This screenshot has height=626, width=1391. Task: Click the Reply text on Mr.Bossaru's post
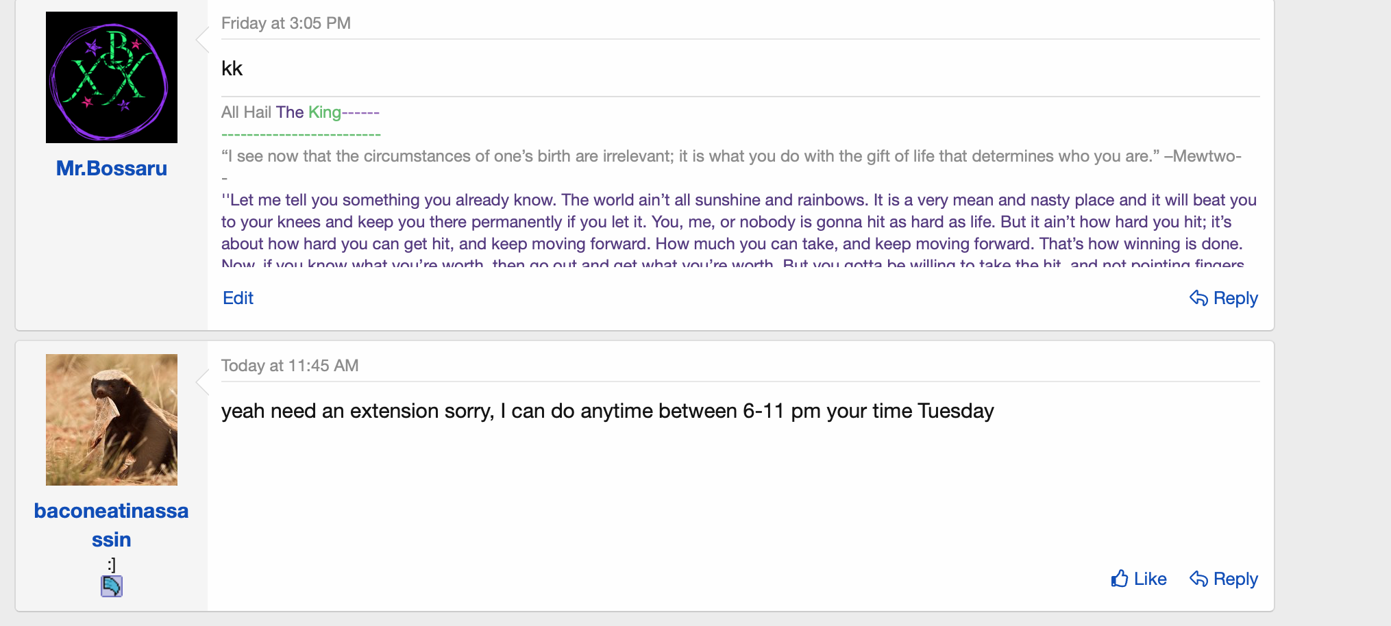click(x=1235, y=298)
